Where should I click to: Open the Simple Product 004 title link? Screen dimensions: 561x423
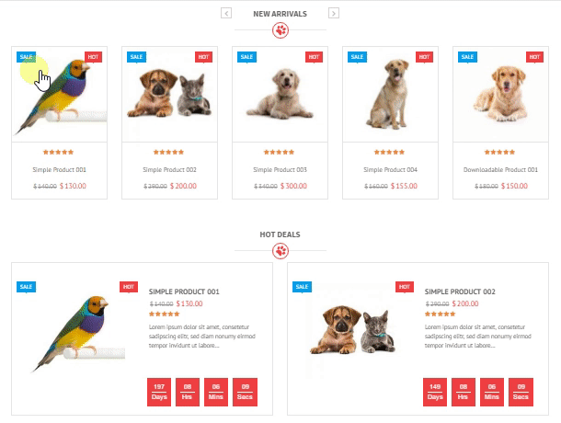point(390,169)
